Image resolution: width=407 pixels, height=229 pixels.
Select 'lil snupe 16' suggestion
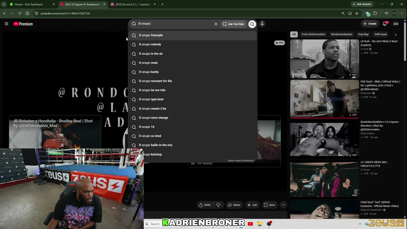[x=192, y=127]
